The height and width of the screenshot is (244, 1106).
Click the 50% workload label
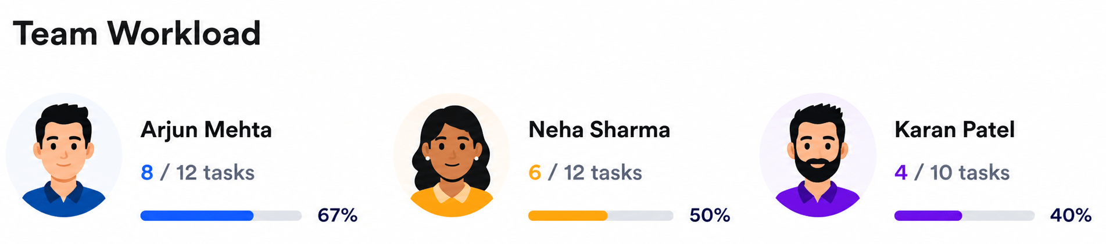coord(710,216)
